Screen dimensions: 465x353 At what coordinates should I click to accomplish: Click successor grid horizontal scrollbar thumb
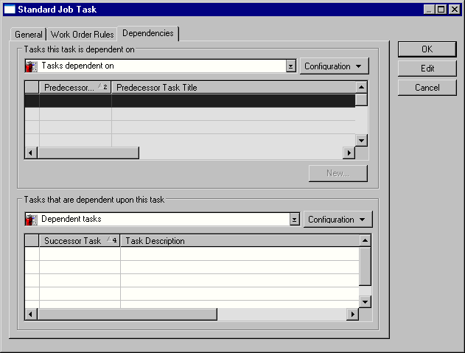tap(127, 314)
